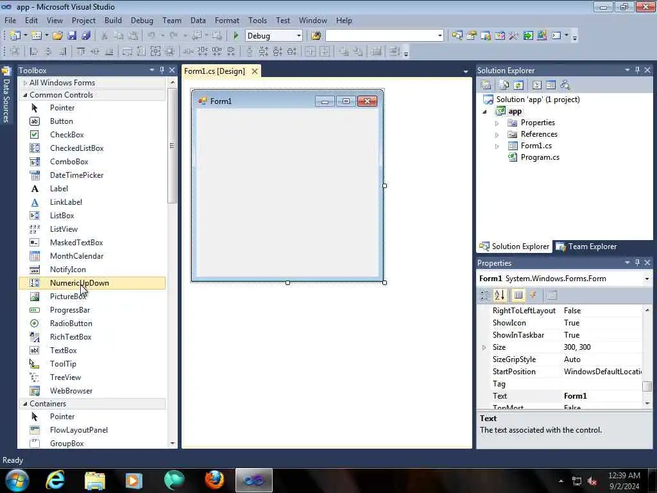Click the Text property value Form1

(x=602, y=396)
